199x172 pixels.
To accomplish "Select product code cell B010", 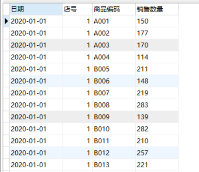I will pyautogui.click(x=114, y=129).
